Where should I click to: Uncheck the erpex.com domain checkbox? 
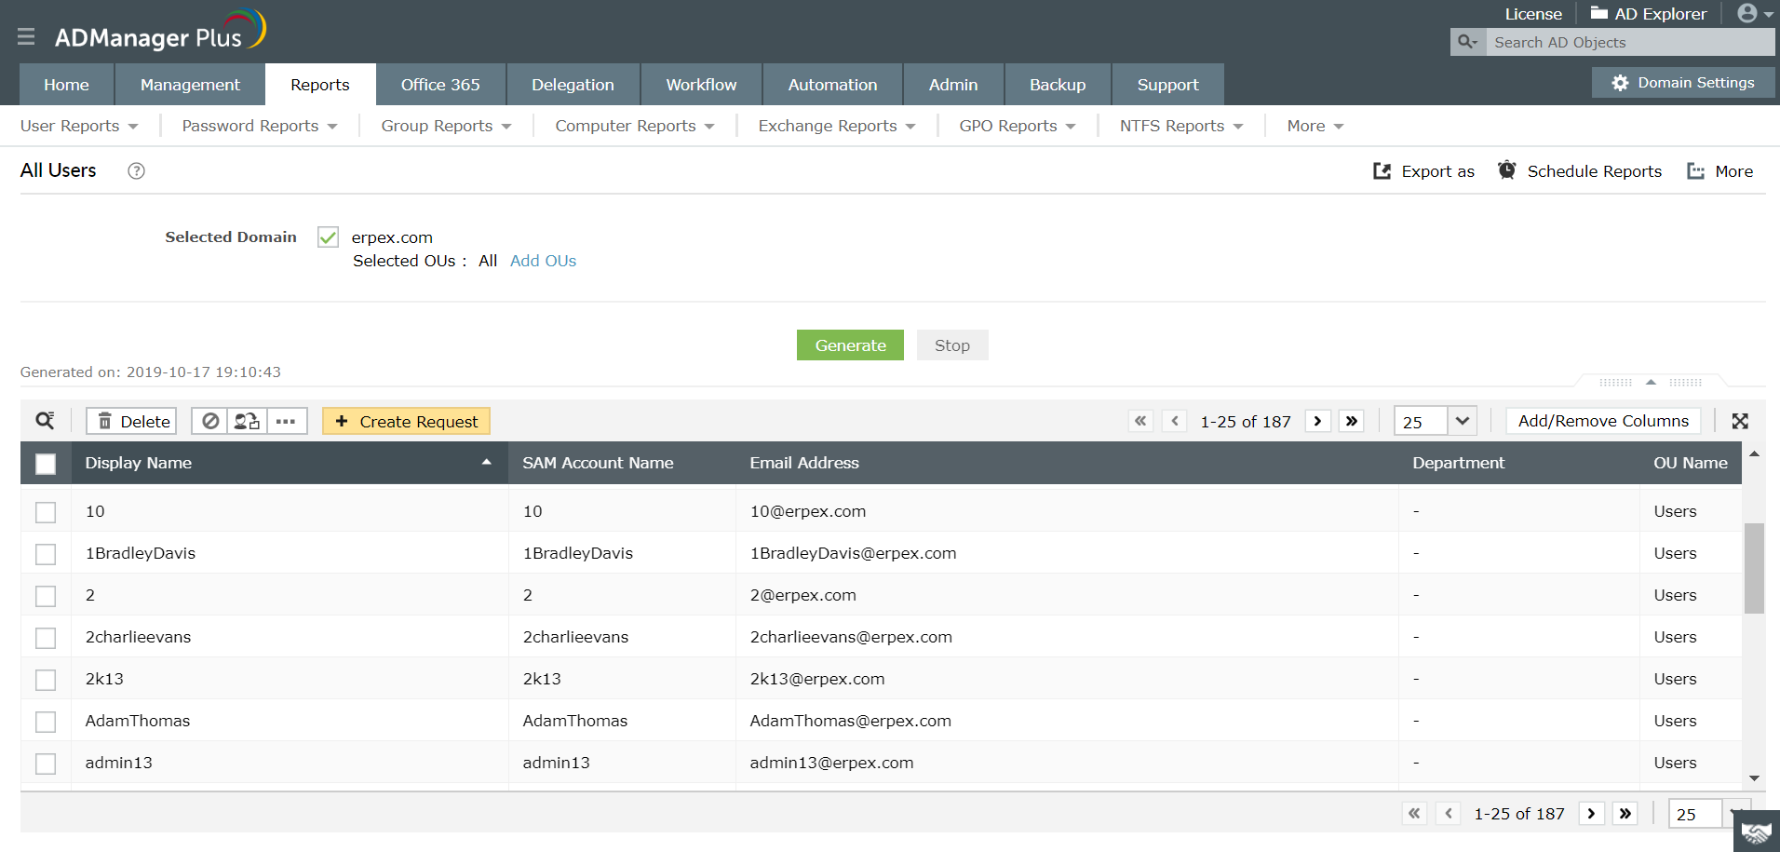point(327,237)
